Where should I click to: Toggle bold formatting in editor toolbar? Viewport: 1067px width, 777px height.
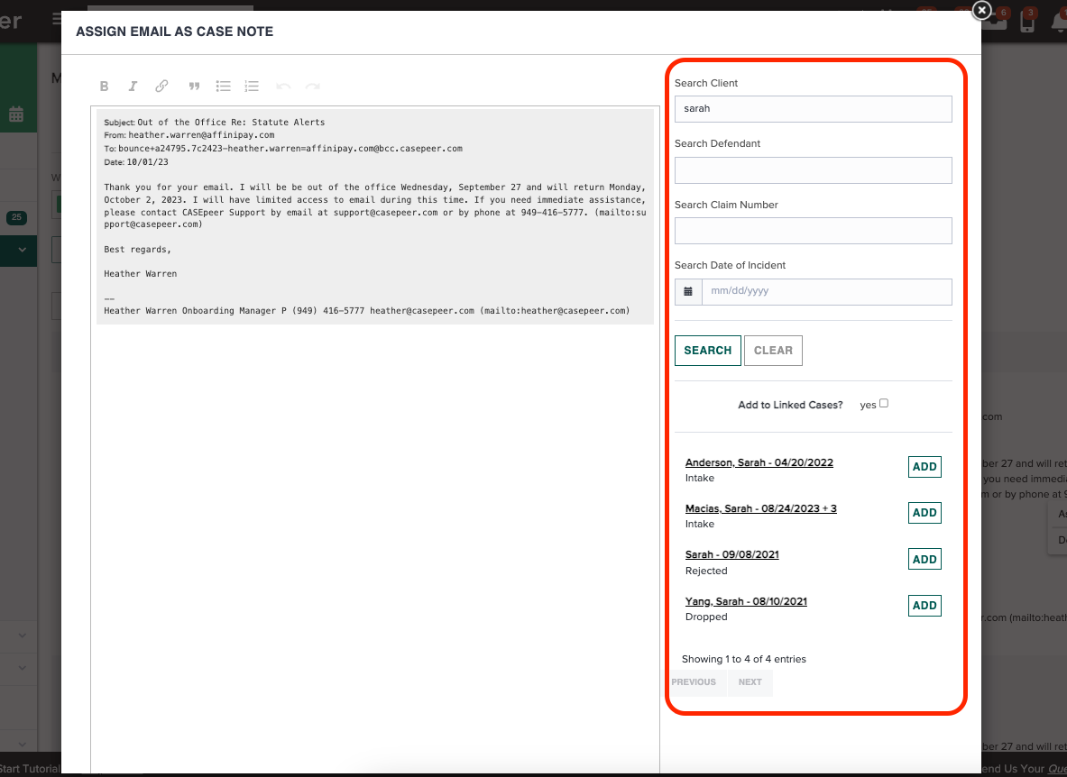(104, 87)
